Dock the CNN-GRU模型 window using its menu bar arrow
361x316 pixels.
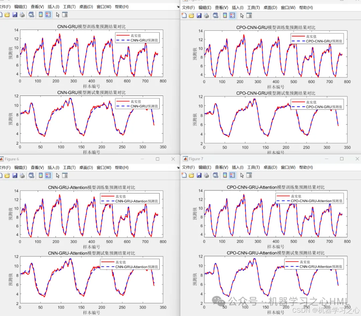(x=178, y=7)
